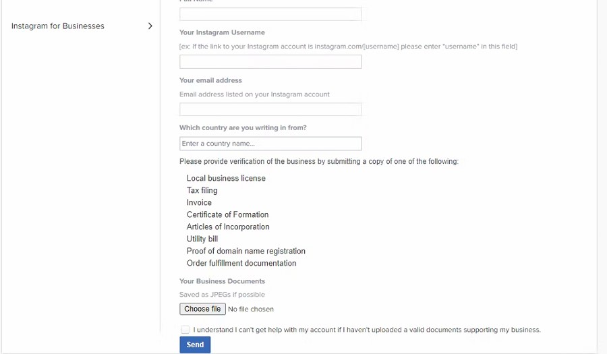Screen dimensions: 607x354
Task: Click 'Certificate of Formation' list entry
Action: point(227,215)
